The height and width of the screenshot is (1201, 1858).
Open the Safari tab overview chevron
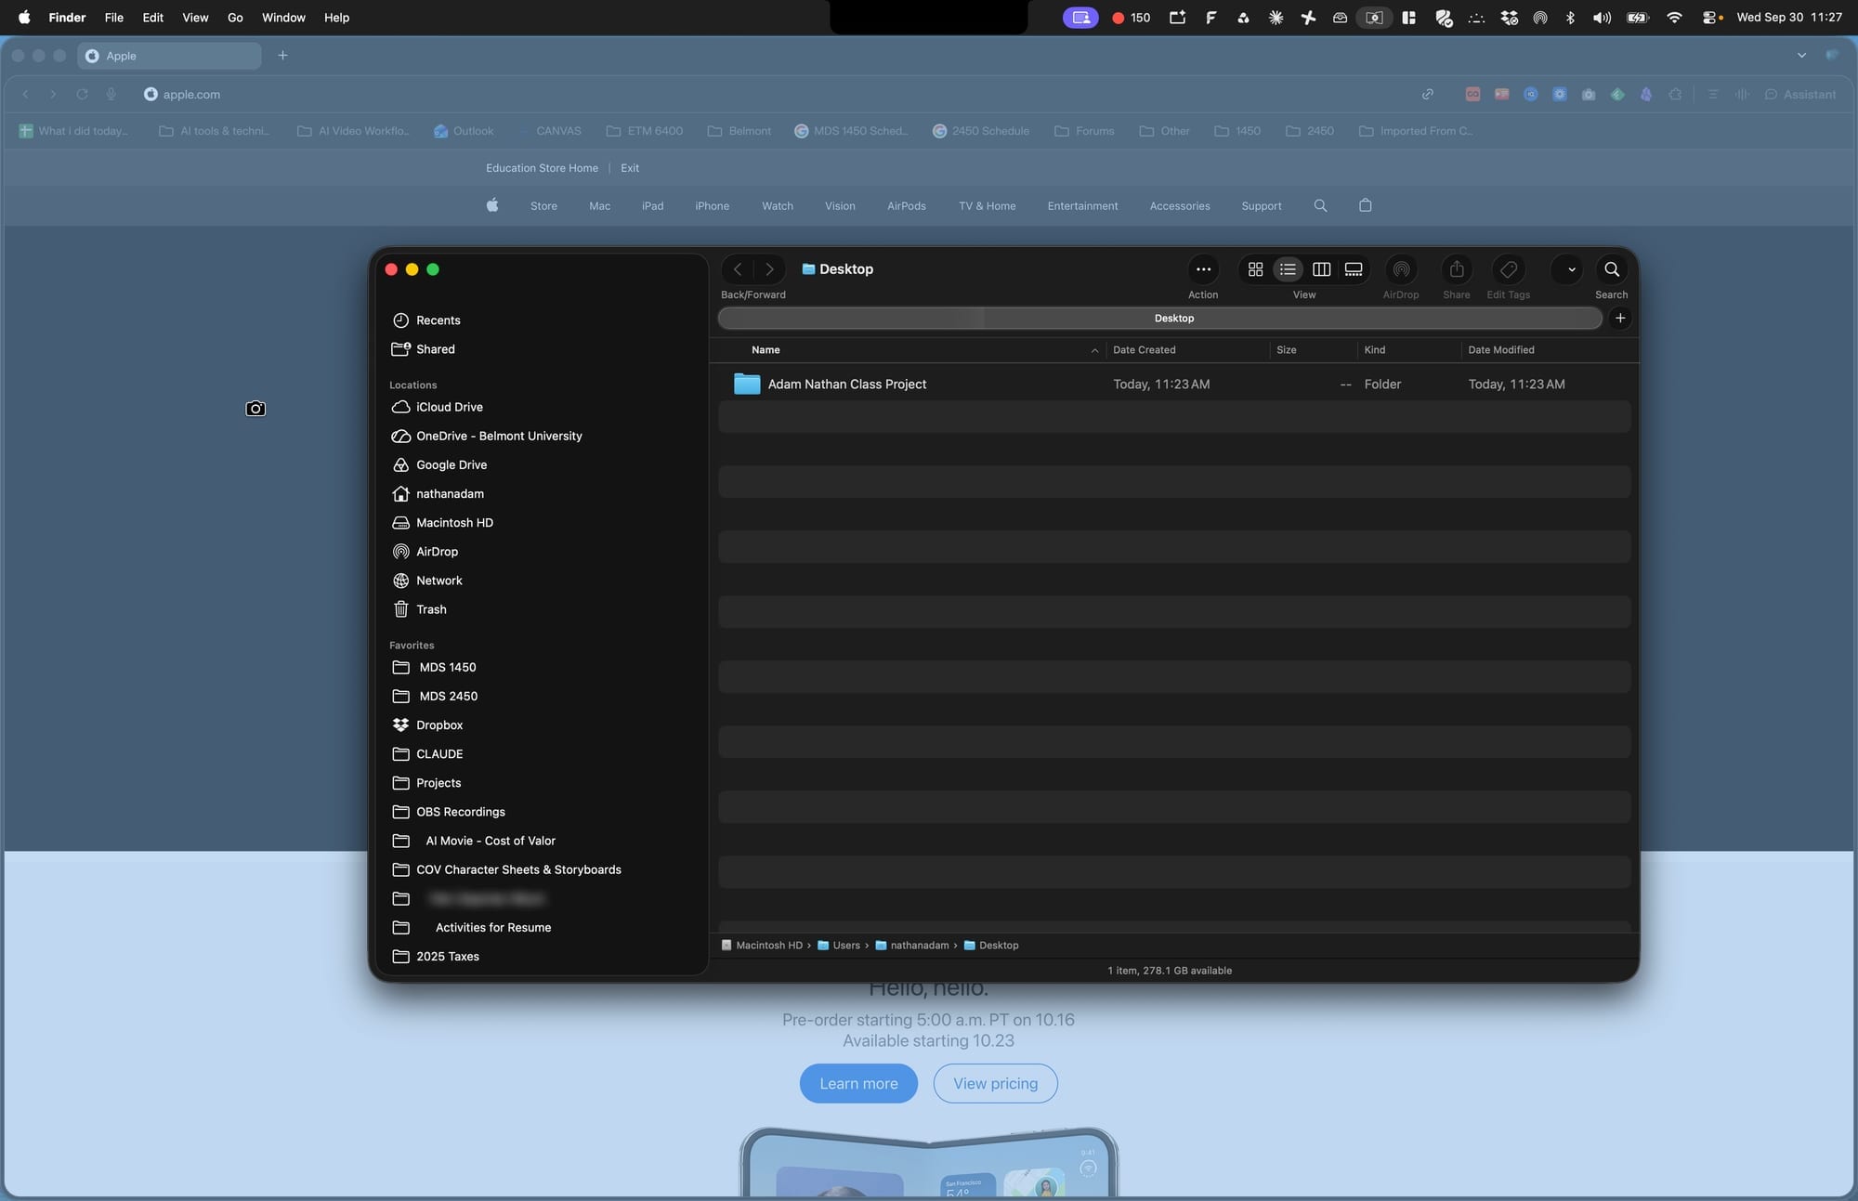tap(1801, 56)
